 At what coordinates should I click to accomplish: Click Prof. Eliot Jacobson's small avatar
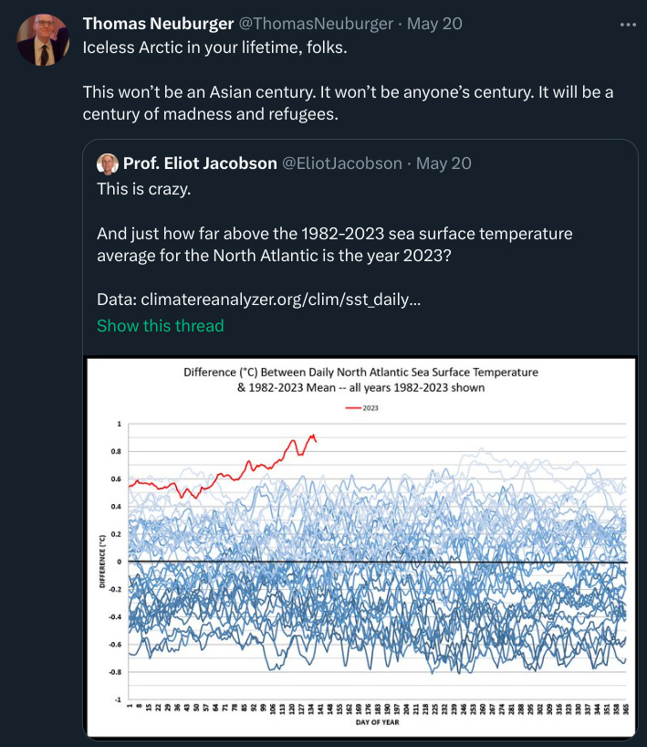pyautogui.click(x=108, y=163)
